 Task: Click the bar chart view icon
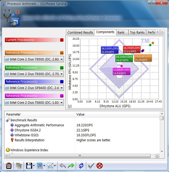[40, 166]
